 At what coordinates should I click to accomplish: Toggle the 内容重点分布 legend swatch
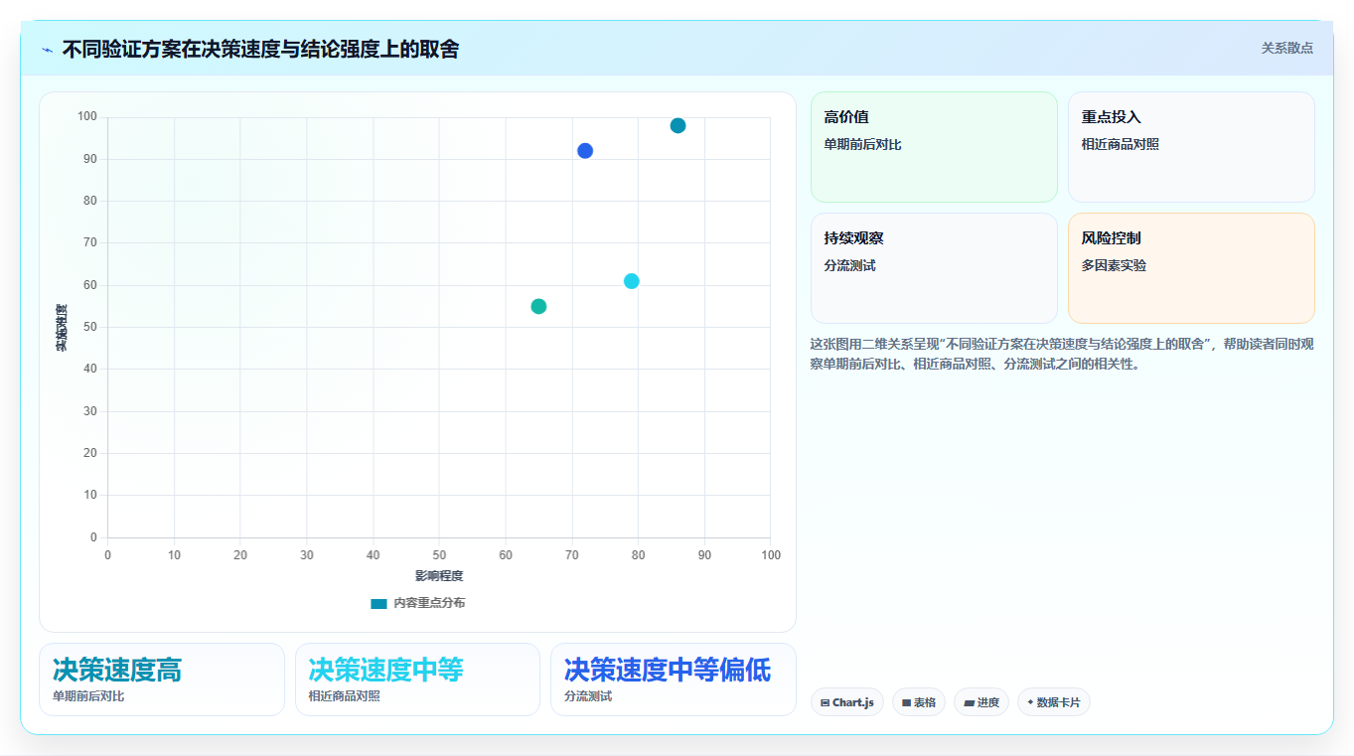coord(378,603)
